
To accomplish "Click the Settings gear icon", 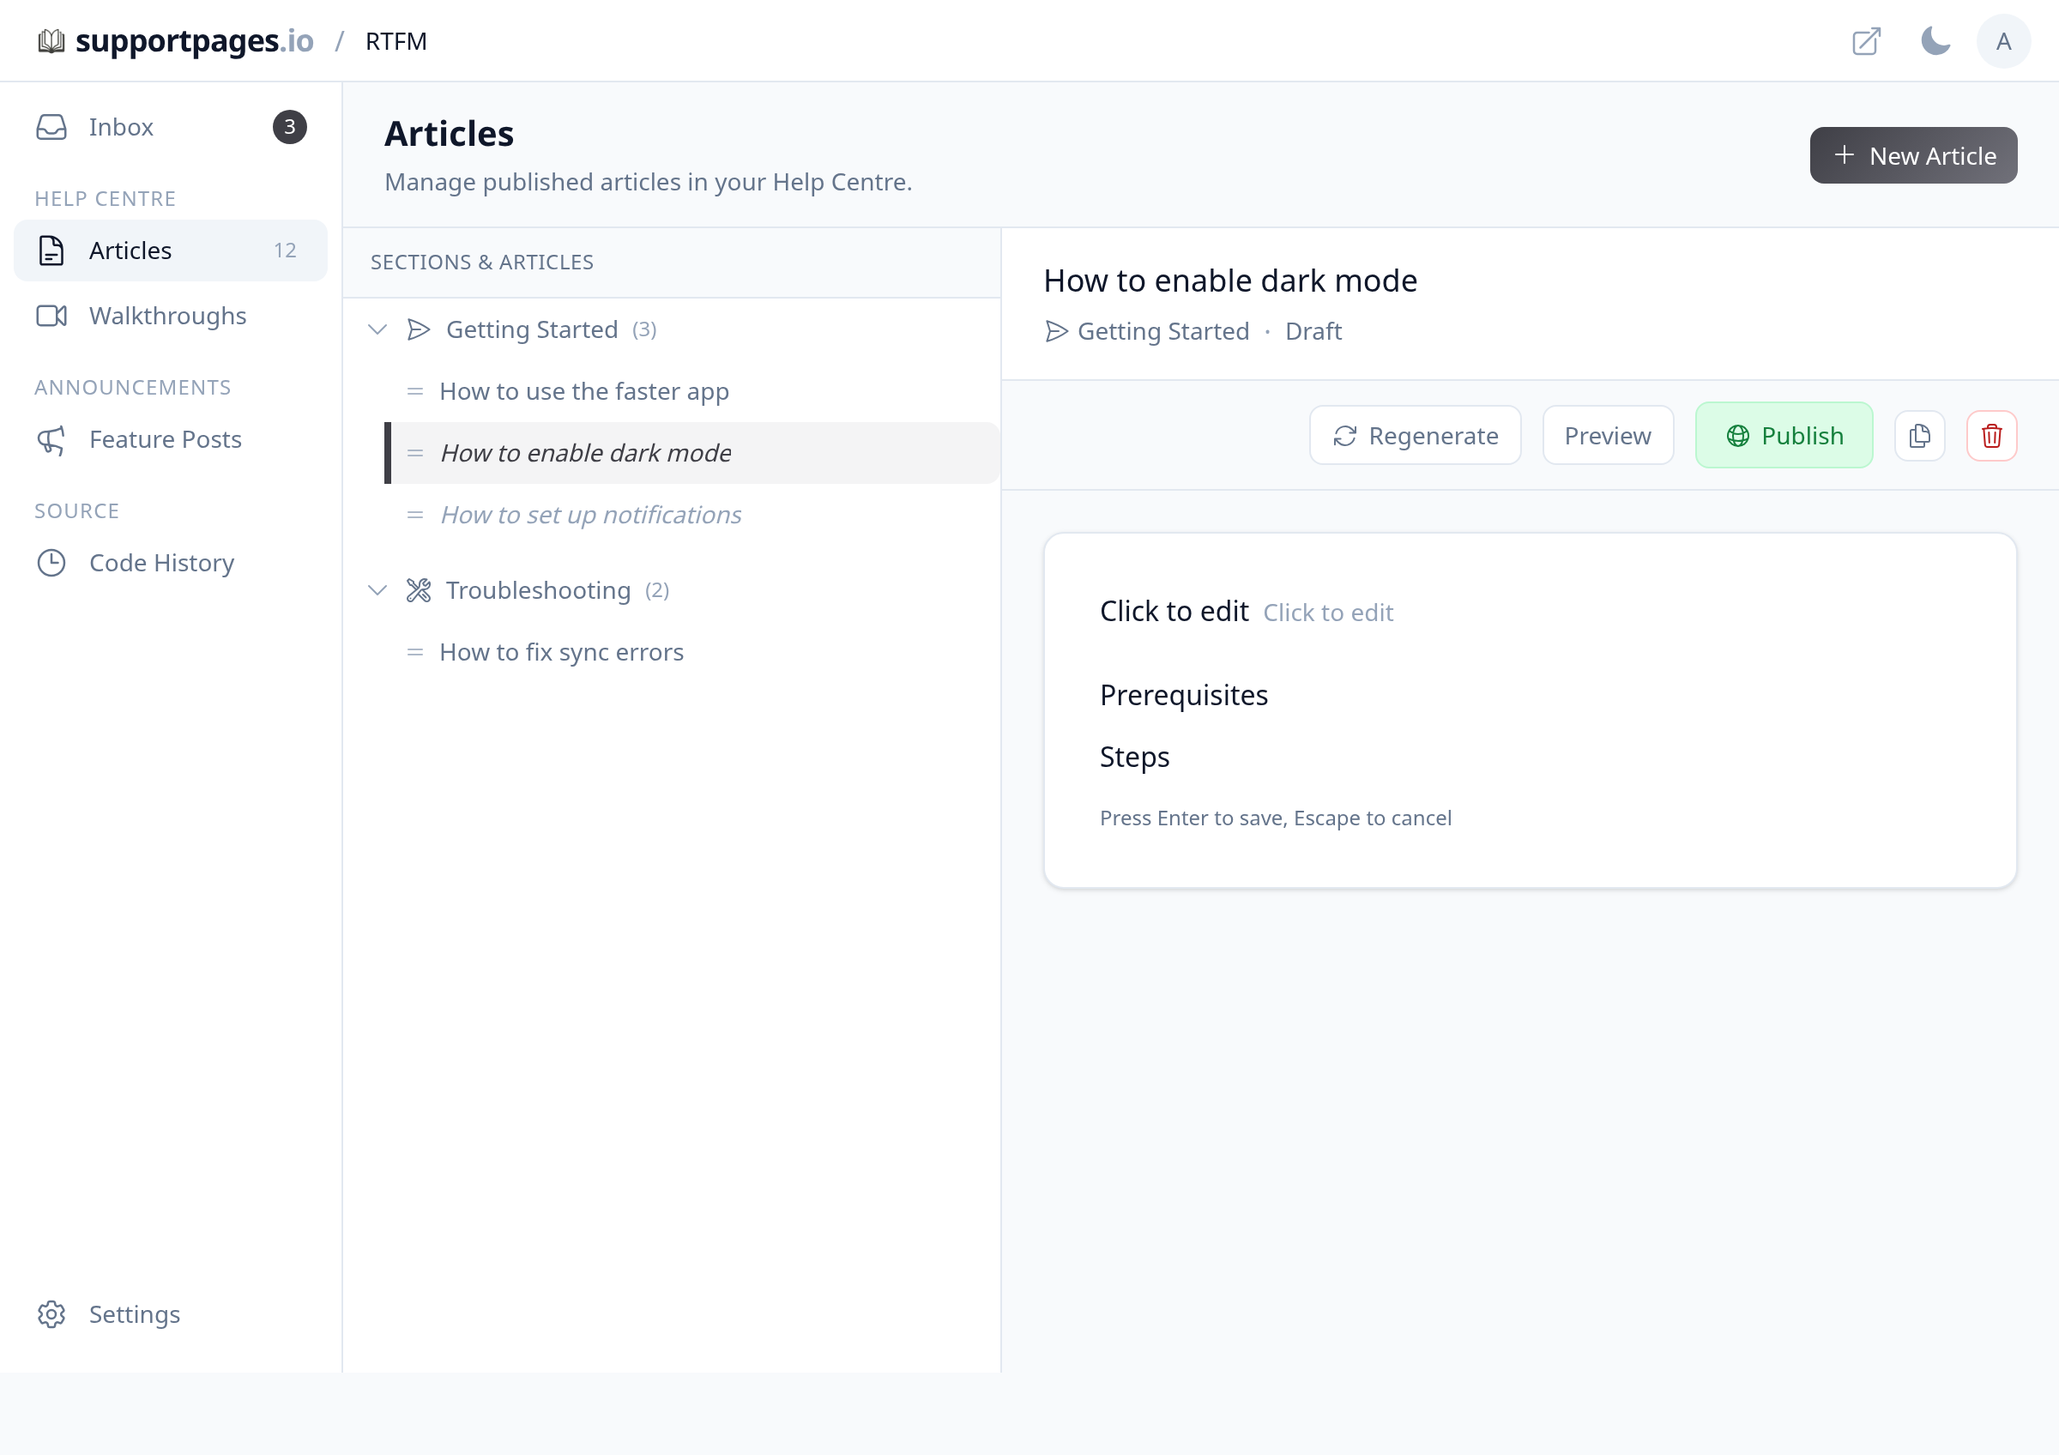I will point(51,1314).
